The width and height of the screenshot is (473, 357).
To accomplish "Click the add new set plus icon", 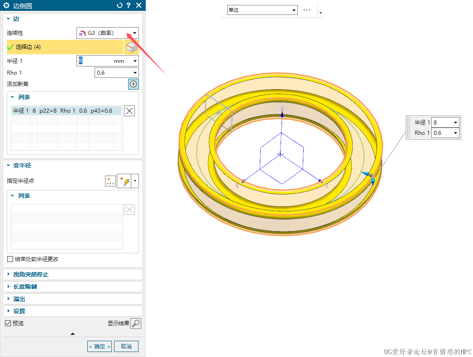I will point(134,84).
